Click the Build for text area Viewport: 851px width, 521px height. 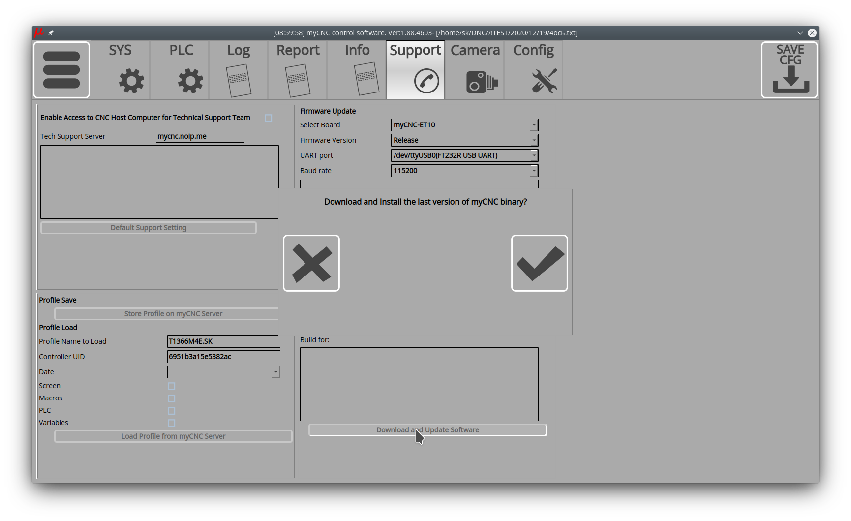pyautogui.click(x=419, y=384)
